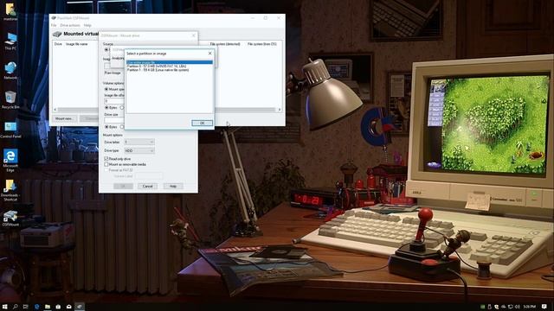554x311 pixels.
Task: Click the drive icon beside Mounted virtual disks
Action: pos(57,34)
